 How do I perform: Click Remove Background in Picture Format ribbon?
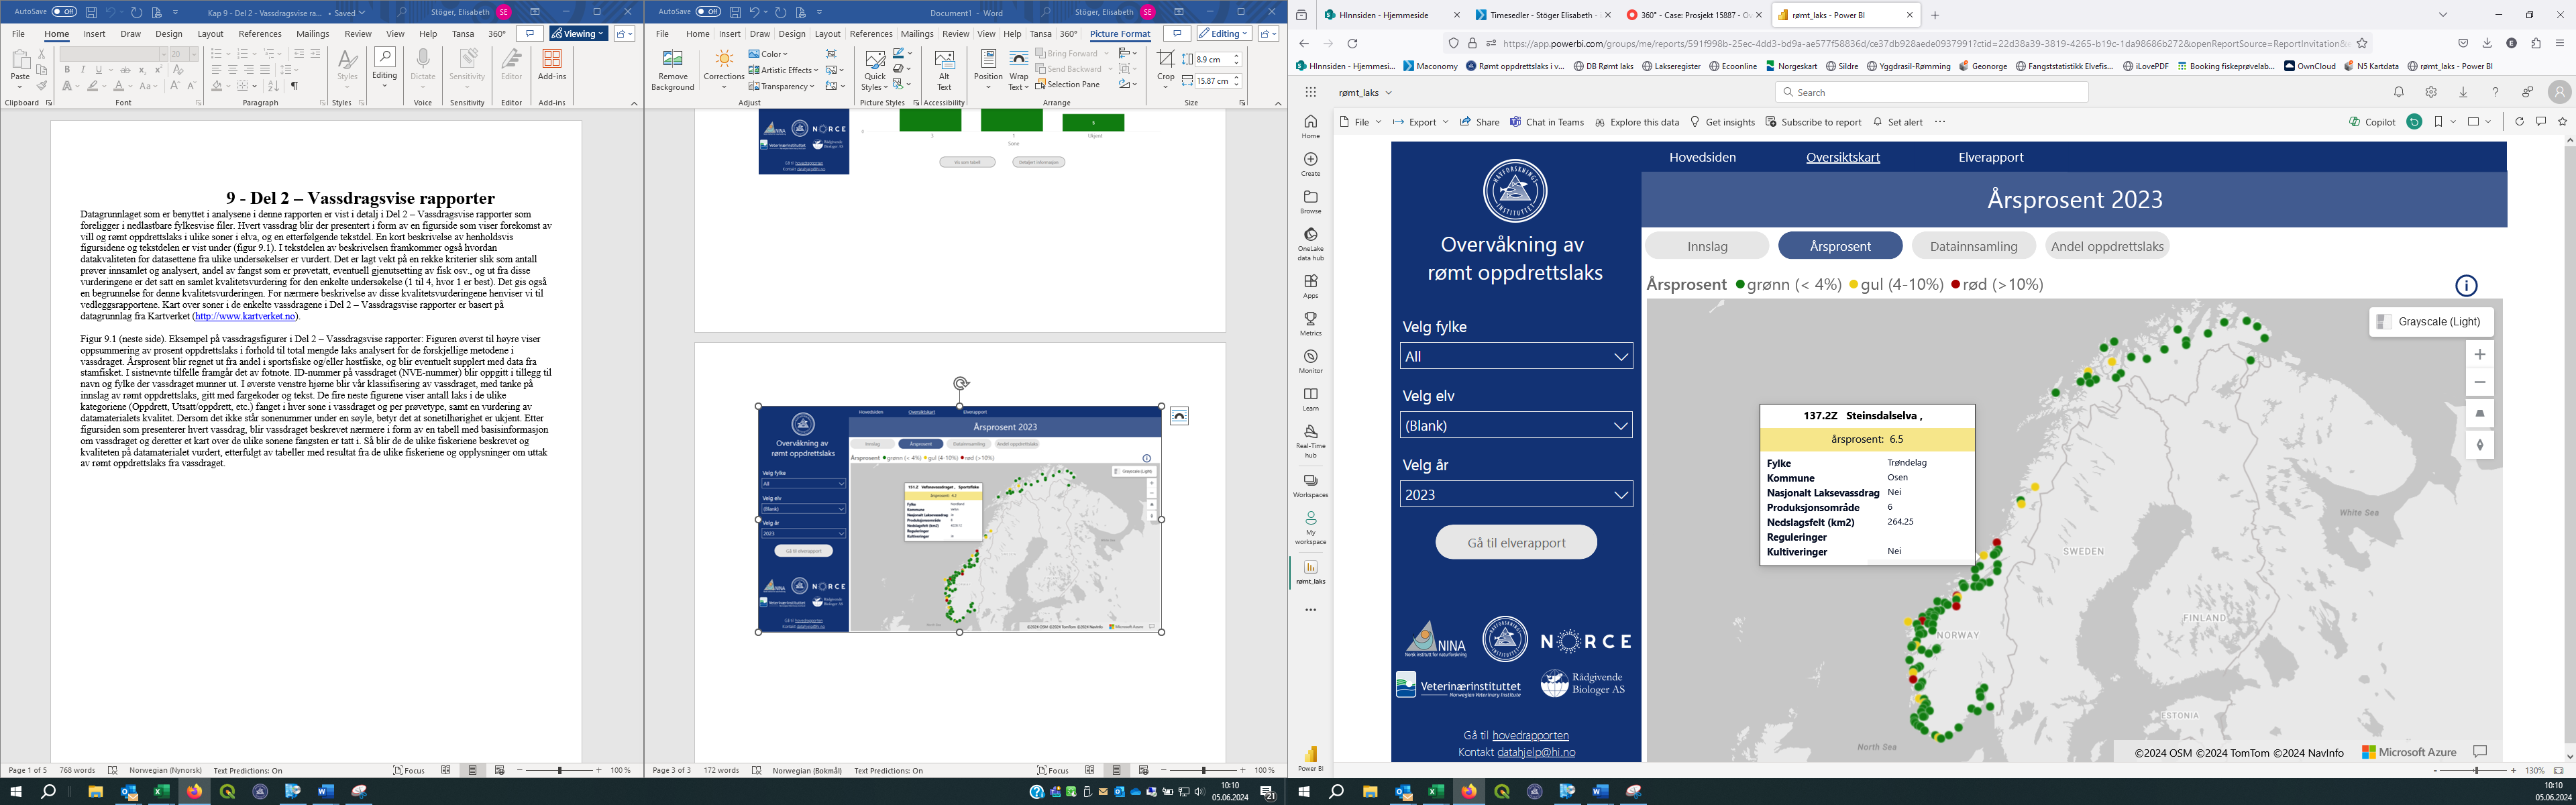coord(672,70)
